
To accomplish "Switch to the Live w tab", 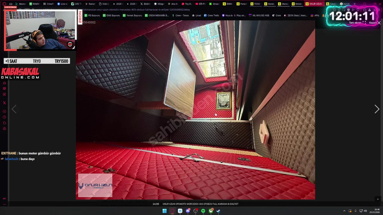I will (x=62, y=4).
